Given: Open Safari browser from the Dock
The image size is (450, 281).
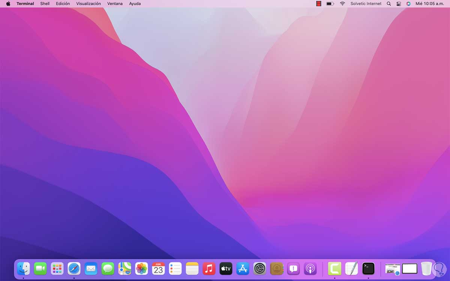Looking at the screenshot, I should 74,269.
